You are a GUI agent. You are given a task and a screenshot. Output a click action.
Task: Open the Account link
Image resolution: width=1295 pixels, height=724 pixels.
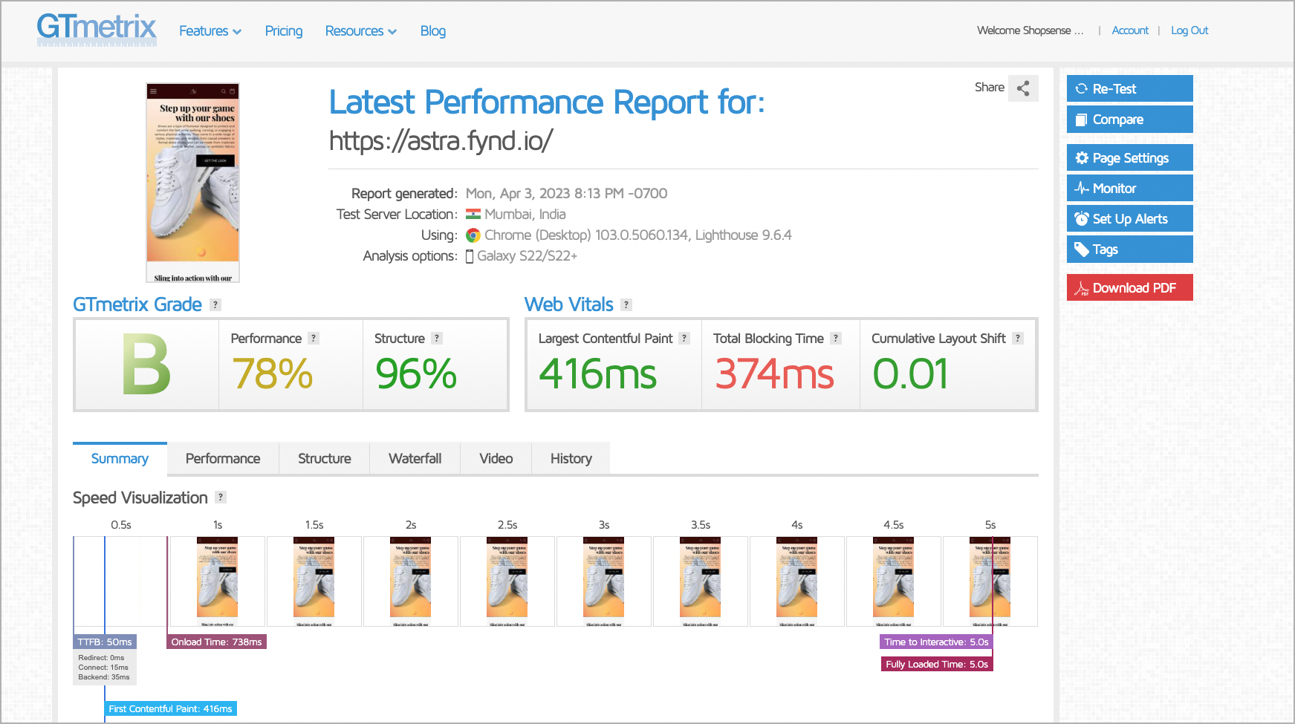coord(1130,30)
